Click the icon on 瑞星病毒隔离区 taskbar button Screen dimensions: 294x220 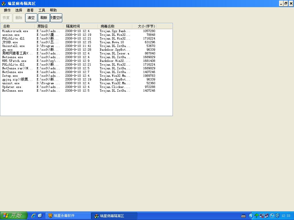(x=96, y=216)
